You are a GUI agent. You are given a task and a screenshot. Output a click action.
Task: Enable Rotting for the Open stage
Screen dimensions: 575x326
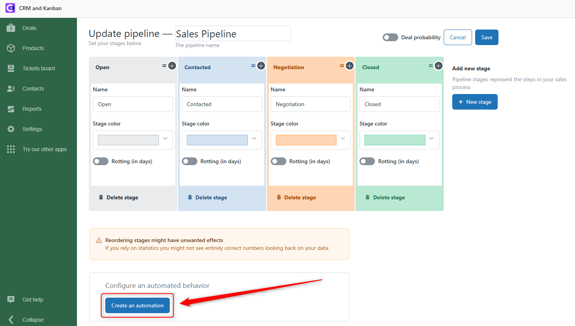(x=101, y=161)
